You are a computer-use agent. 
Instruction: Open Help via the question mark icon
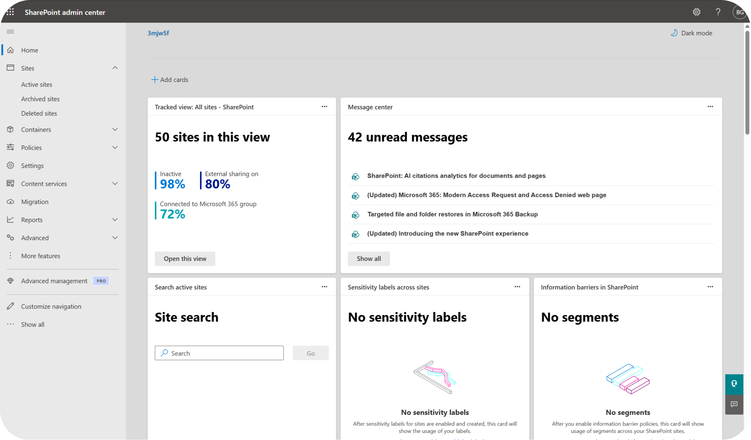coord(718,12)
